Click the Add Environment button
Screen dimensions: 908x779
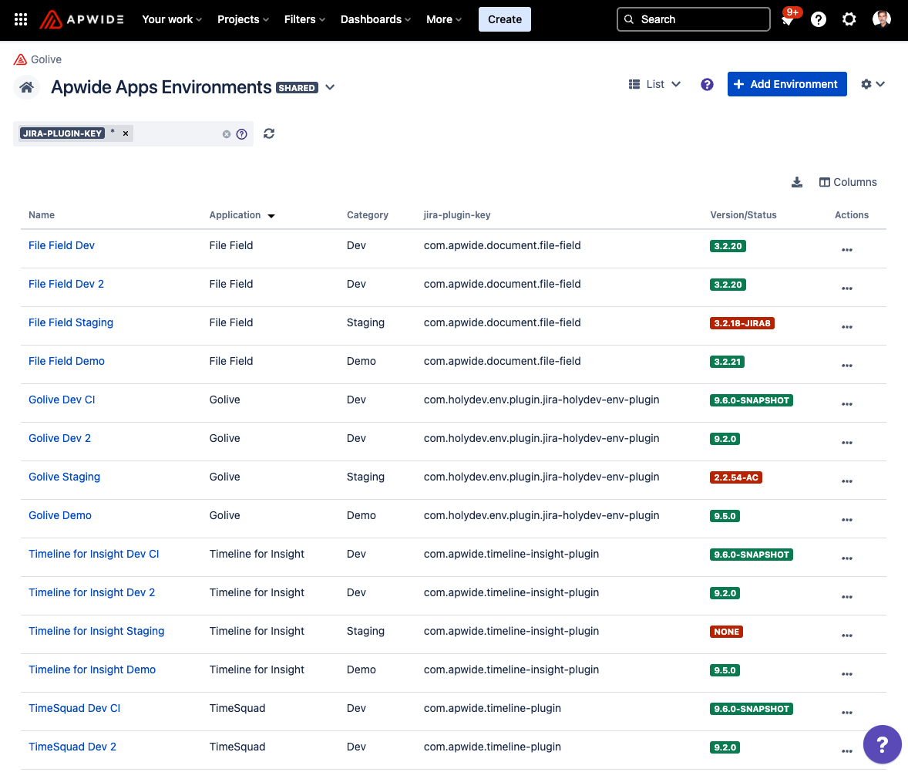[x=786, y=84]
